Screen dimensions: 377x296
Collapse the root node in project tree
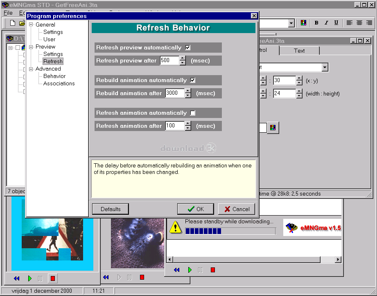pyautogui.click(x=10, y=48)
